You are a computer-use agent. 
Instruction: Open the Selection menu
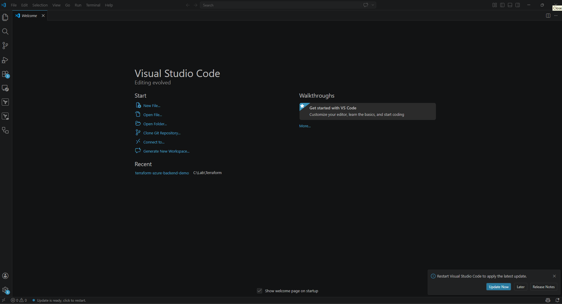(40, 5)
